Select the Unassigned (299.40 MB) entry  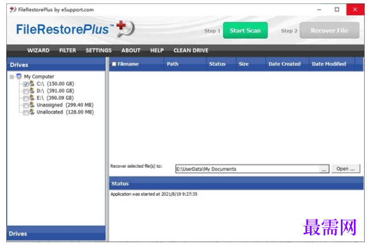pyautogui.click(x=65, y=105)
